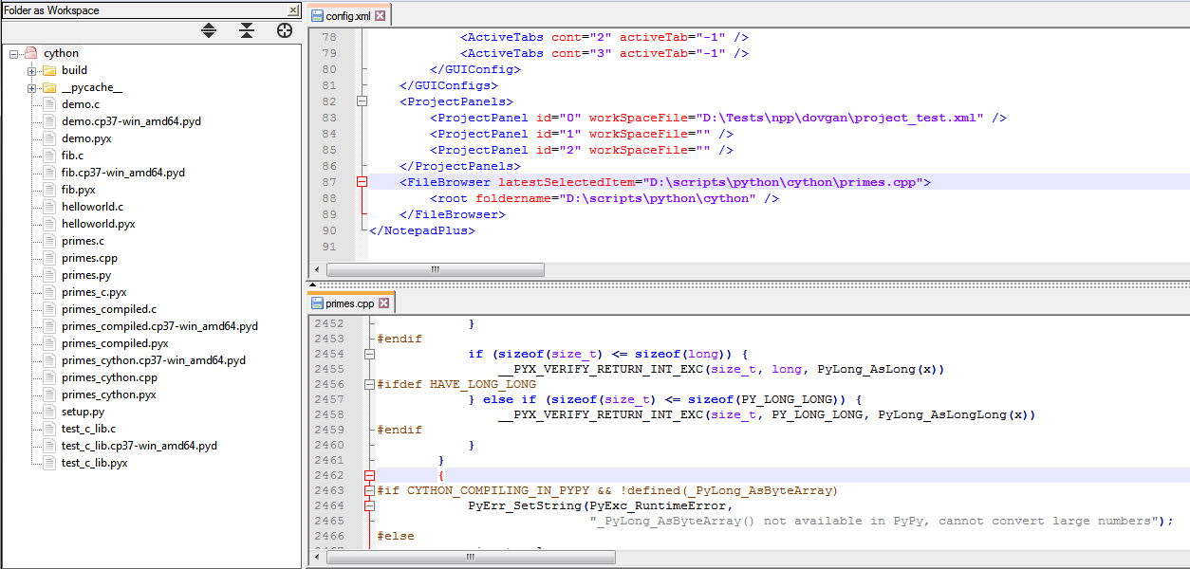
Task: Collapse the FileBrowser fold marker on line 87
Action: coord(361,182)
